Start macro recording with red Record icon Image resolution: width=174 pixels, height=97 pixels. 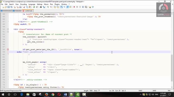point(74,7)
